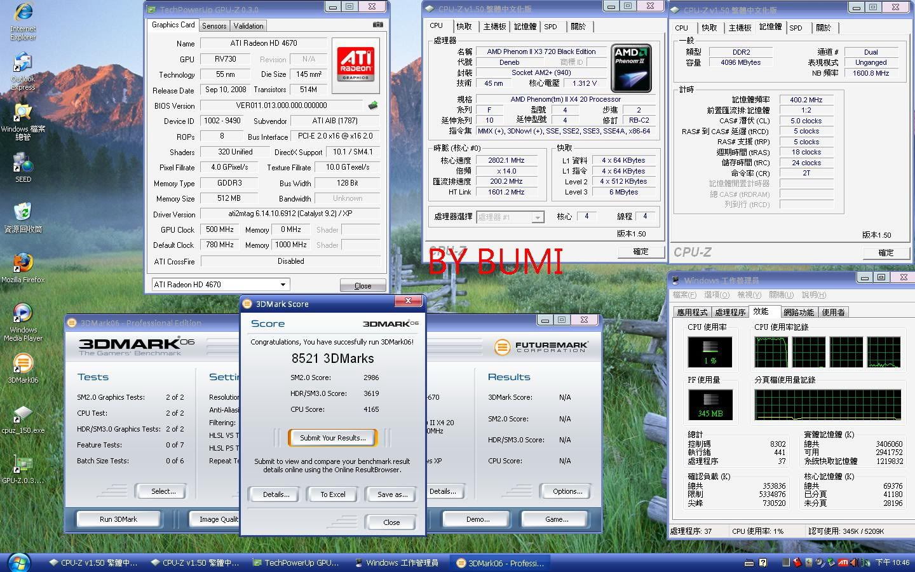The width and height of the screenshot is (915, 572).
Task: Click Close button in GPU-Z window
Action: [363, 285]
